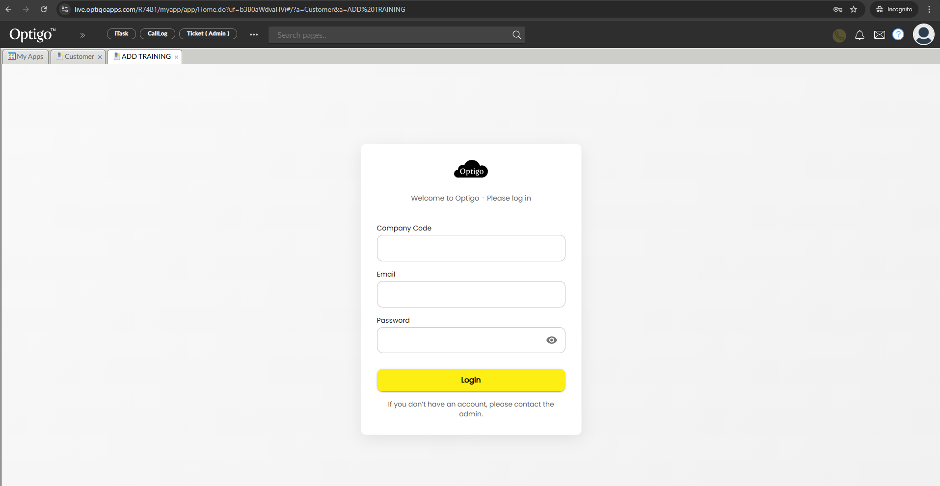Click the search magnifier icon

tap(516, 35)
